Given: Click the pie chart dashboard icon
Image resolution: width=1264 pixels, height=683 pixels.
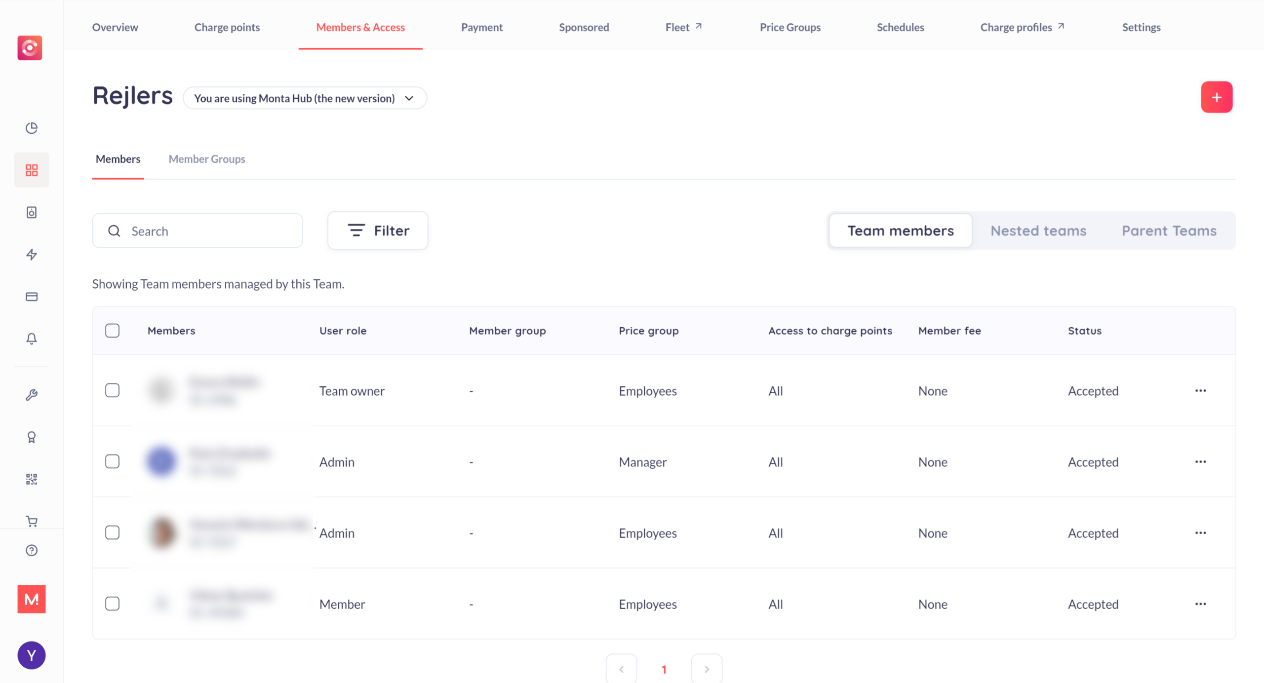Looking at the screenshot, I should (x=32, y=128).
